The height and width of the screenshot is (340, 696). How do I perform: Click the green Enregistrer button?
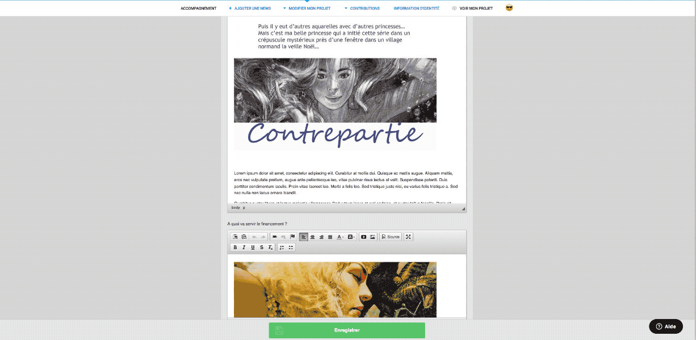[347, 330]
